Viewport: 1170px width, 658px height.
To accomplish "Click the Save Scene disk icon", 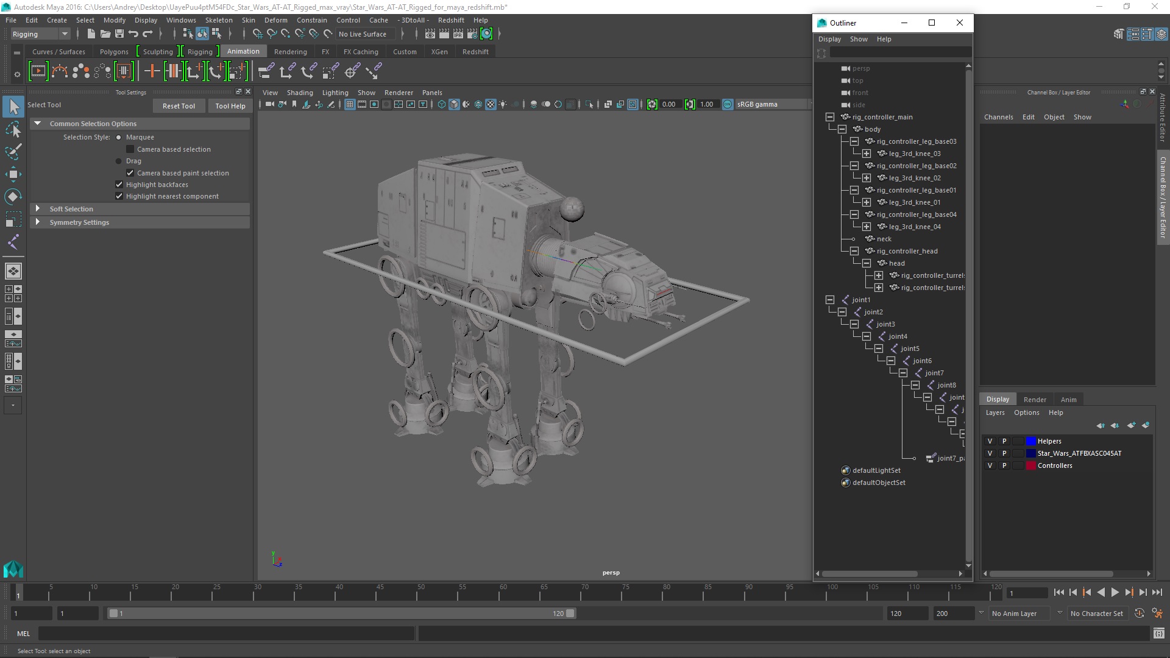I will (119, 34).
